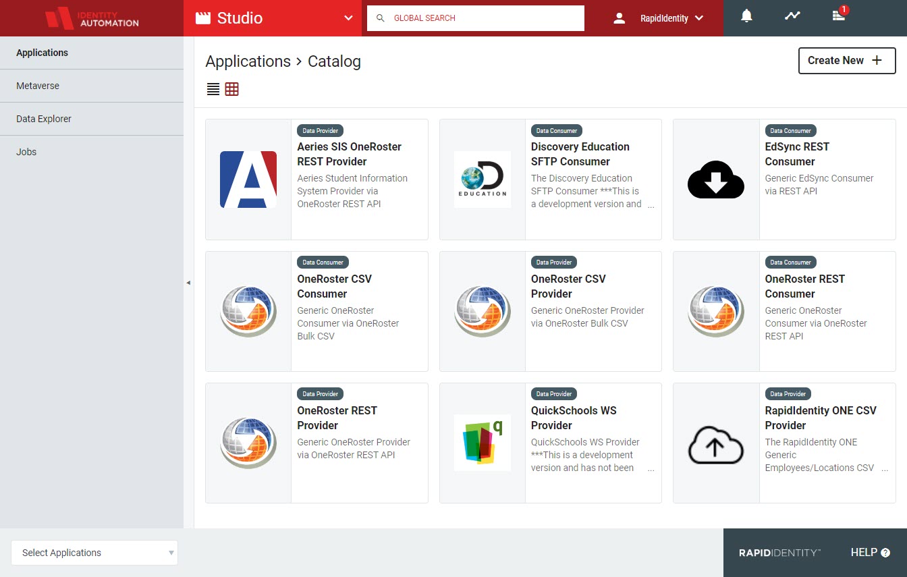Open Aeries SIS OneRoster REST Provider title
This screenshot has height=577, width=907.
tap(350, 154)
